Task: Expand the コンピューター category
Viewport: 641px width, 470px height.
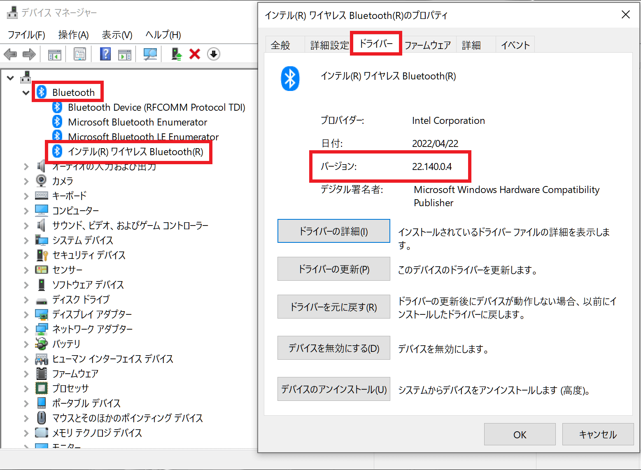Action: 26,211
